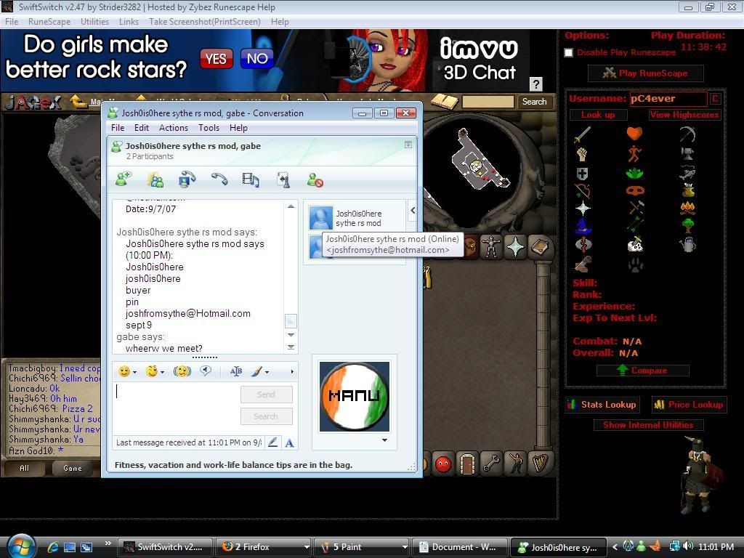Open the Paint taskbar group dropdown
Image resolution: width=744 pixels, height=558 pixels.
pyautogui.click(x=405, y=547)
